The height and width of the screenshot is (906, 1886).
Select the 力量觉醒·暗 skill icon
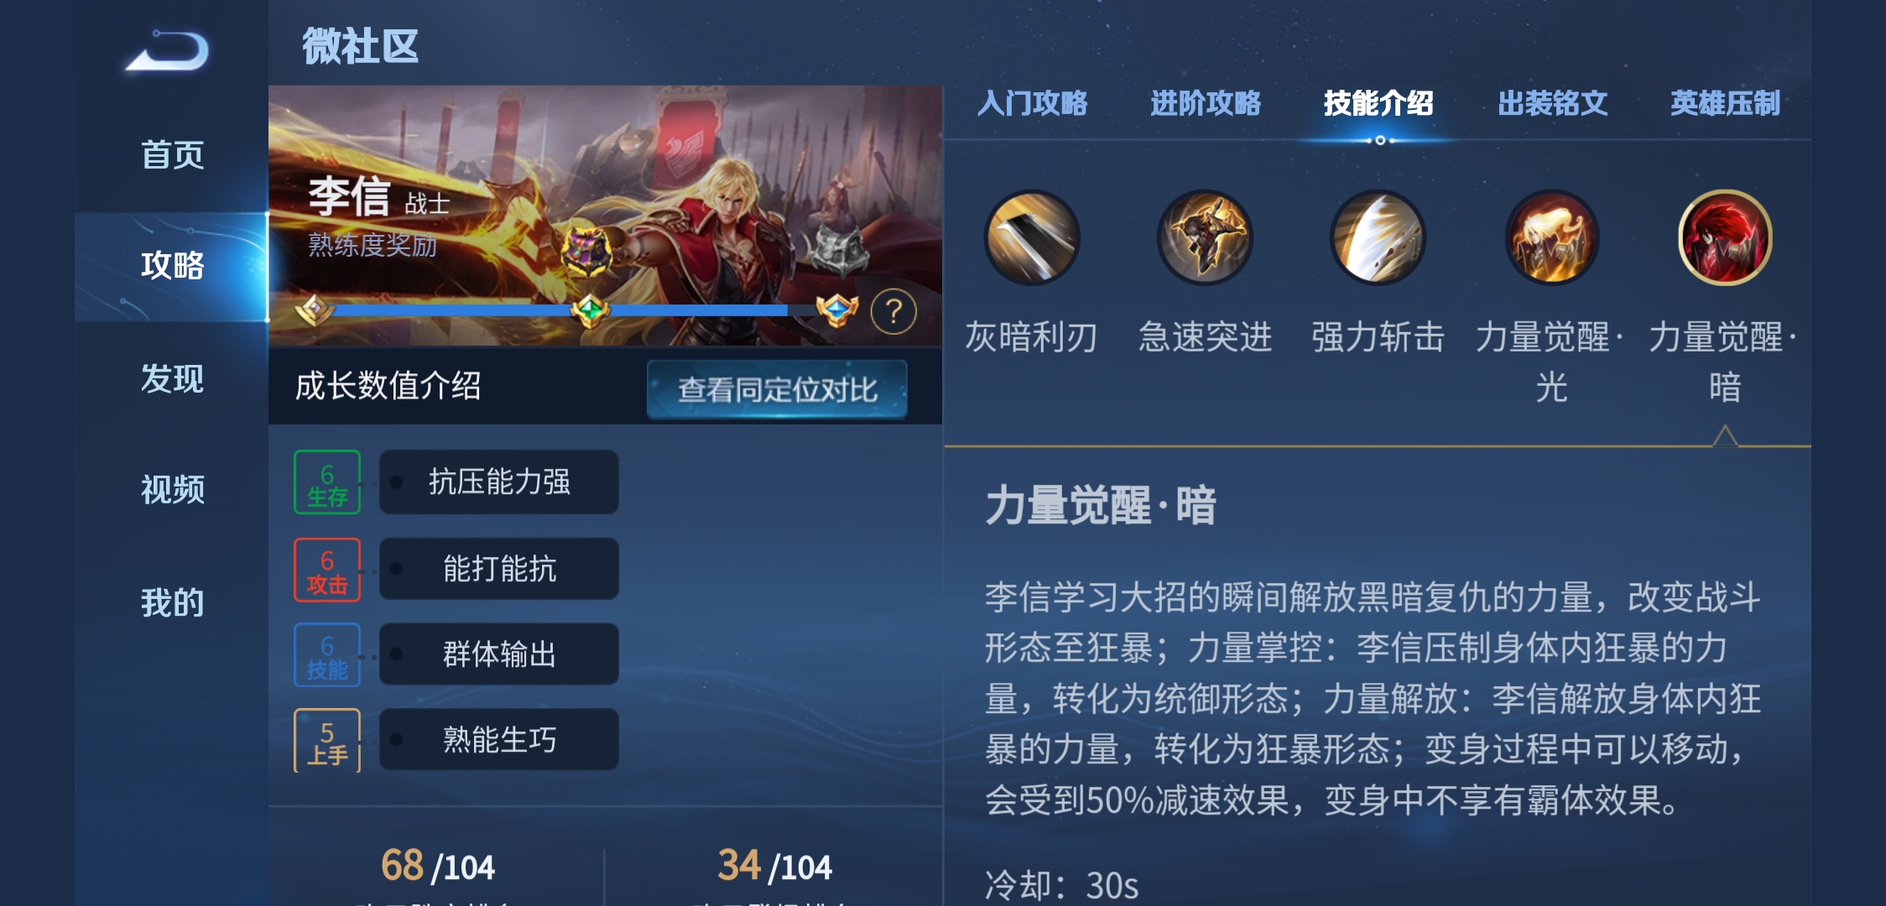click(x=1725, y=238)
